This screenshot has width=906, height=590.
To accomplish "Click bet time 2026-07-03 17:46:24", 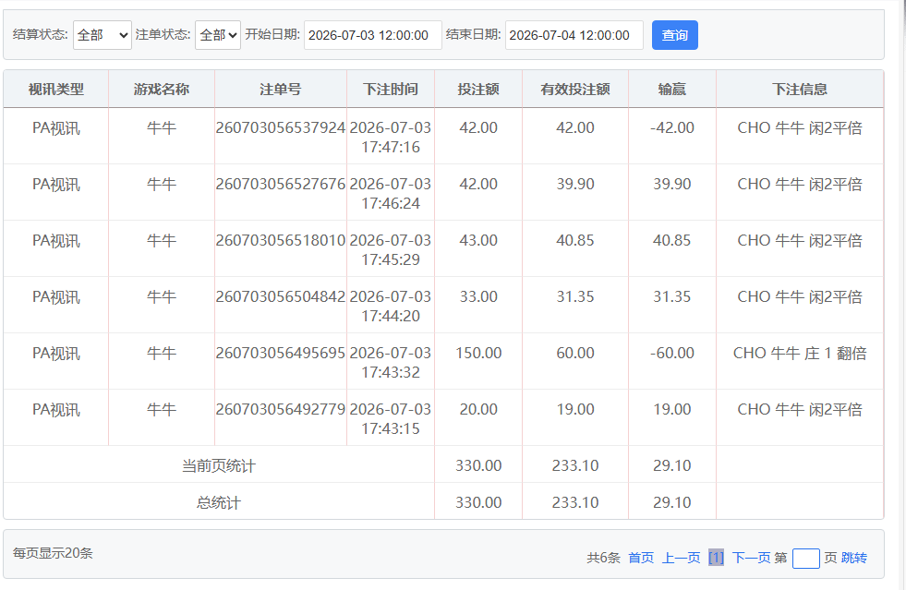I will (391, 194).
